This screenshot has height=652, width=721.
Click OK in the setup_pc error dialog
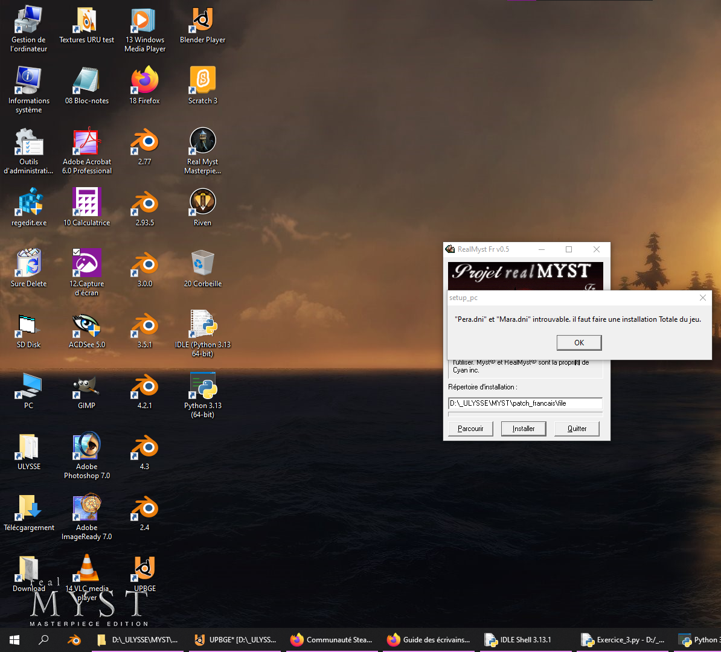click(x=579, y=342)
